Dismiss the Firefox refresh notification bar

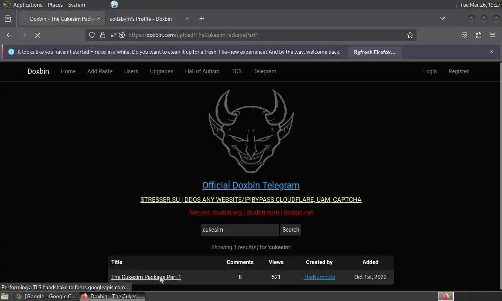coord(491,52)
